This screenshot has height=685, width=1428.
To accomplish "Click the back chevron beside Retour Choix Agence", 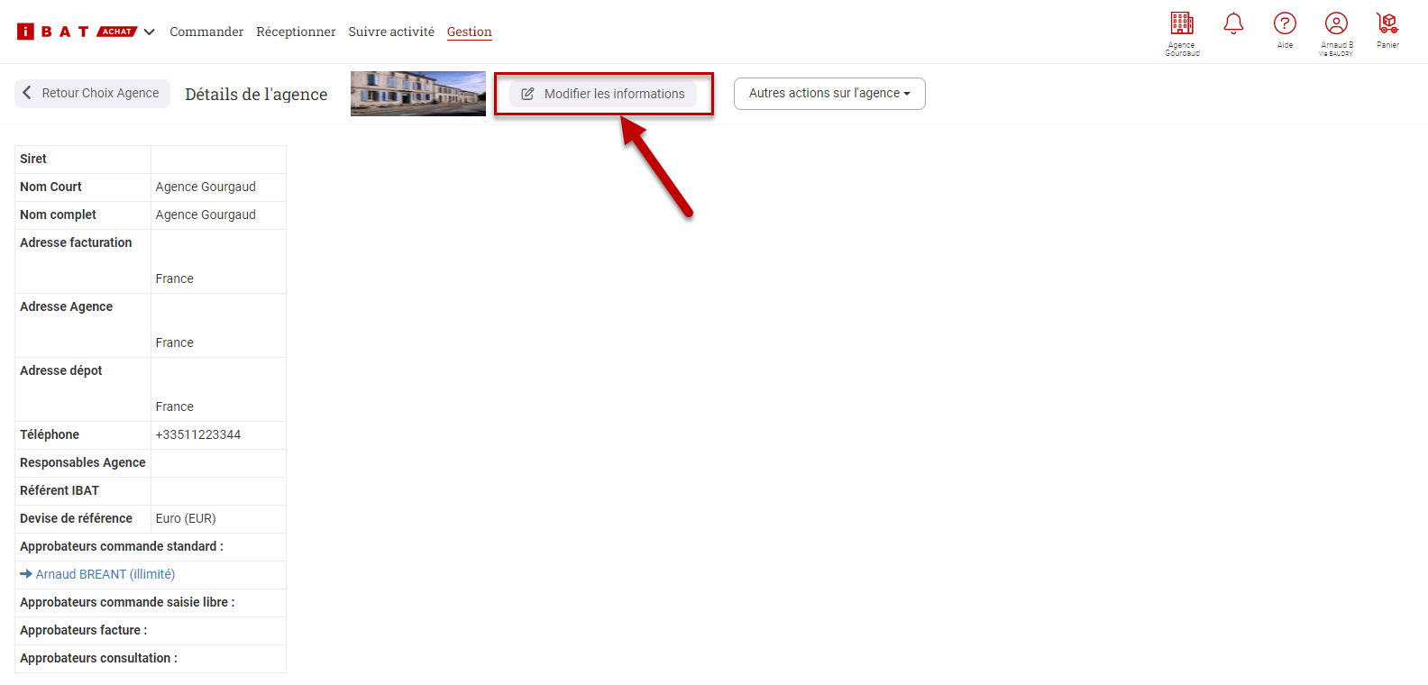I will (27, 93).
